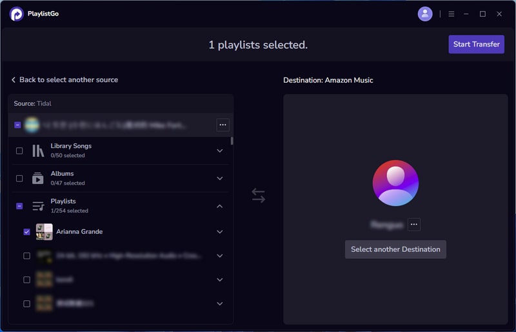516x332 pixels.
Task: Check the Albums checkbox
Action: tap(19, 178)
